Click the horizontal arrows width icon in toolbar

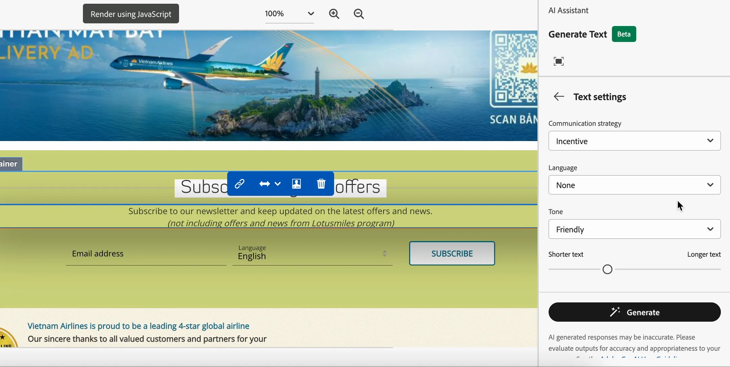click(265, 184)
